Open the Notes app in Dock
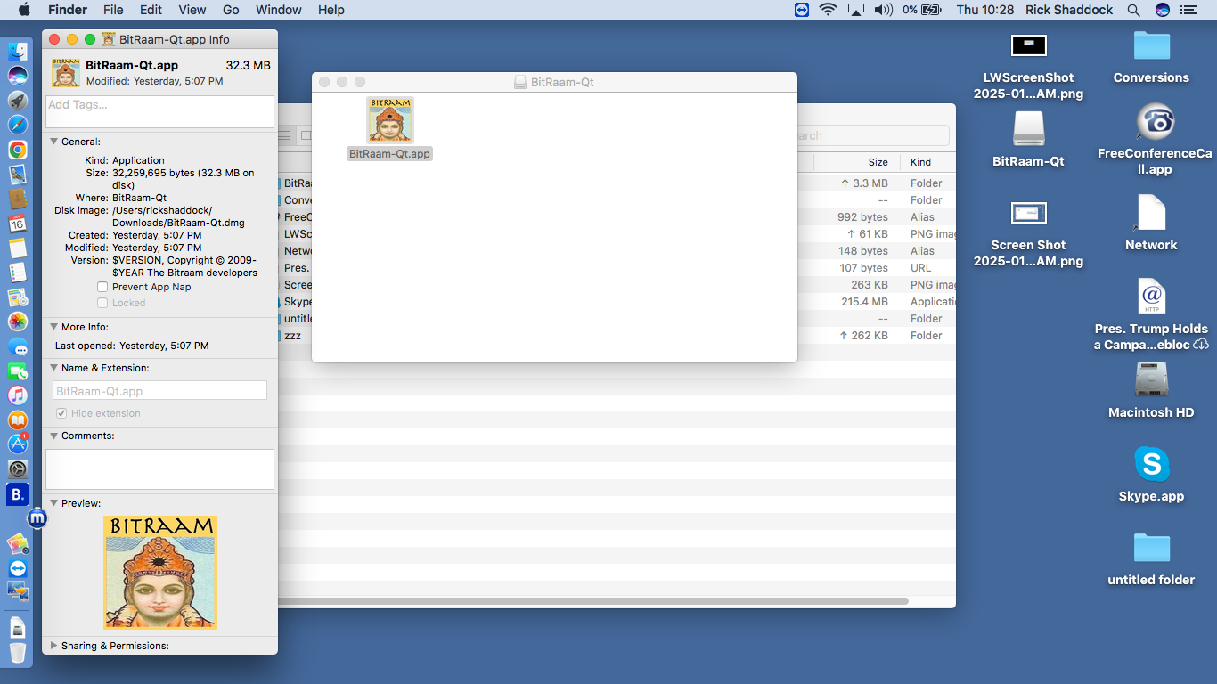Image resolution: width=1217 pixels, height=684 pixels. (x=18, y=248)
